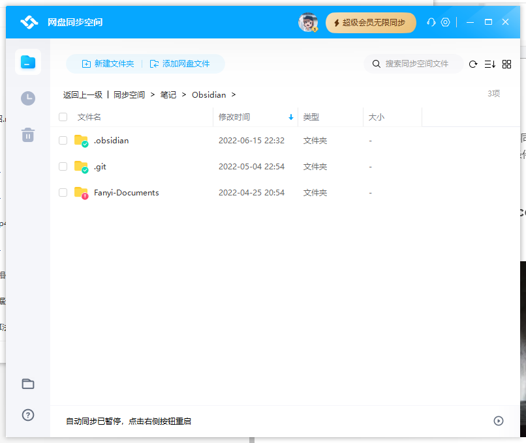Open local folder icon in sidebar bottom
Screen dimensions: 526x443
pyautogui.click(x=28, y=384)
